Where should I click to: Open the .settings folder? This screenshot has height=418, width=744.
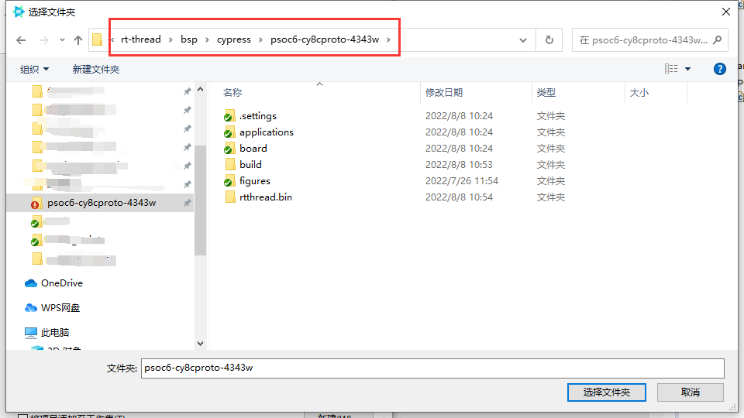[x=257, y=116]
